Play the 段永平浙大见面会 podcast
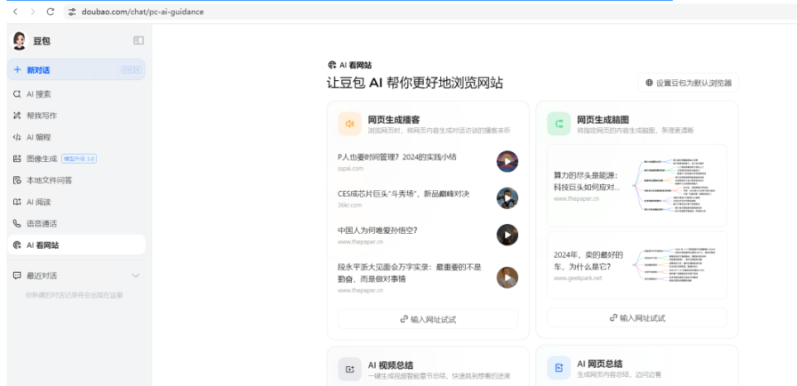This screenshot has width=797, height=386. (x=507, y=278)
